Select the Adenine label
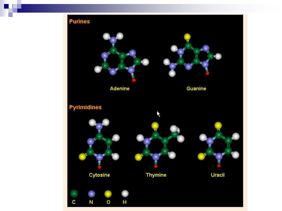This screenshot has width=282, height=211. [x=120, y=89]
